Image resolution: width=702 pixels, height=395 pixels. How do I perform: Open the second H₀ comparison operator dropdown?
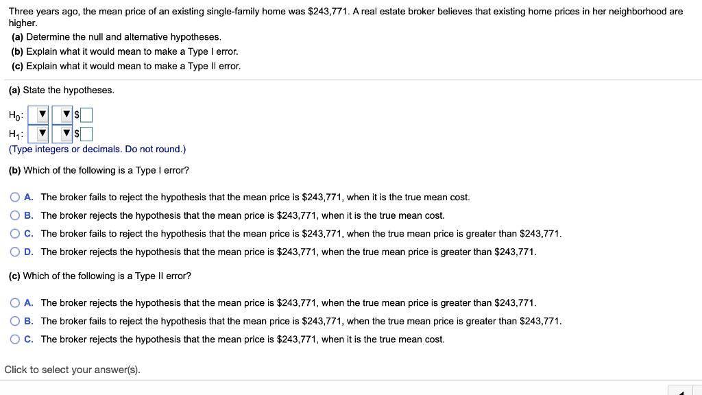63,115
